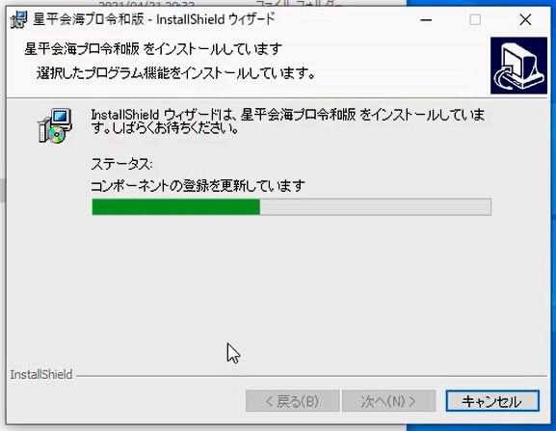This screenshot has width=556, height=431.
Task: Click the installer icon in the title bar
Action: 19,19
